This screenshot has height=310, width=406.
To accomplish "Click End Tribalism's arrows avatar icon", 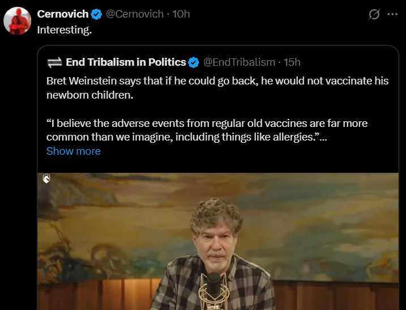I will (x=54, y=62).
